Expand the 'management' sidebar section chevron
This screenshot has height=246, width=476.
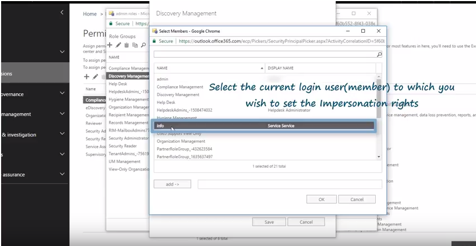click(x=62, y=114)
